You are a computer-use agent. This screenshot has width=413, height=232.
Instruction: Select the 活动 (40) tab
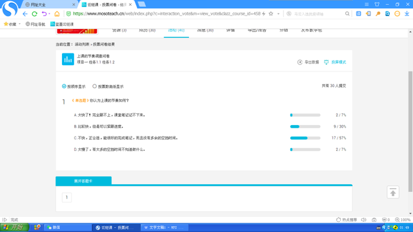tap(176, 30)
